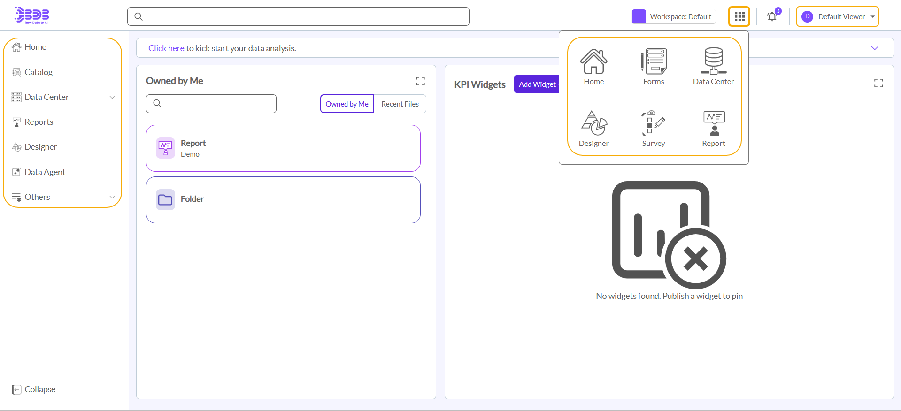Viewport: 901px width, 411px height.
Task: Click the Workspace color swatch
Action: click(x=639, y=16)
